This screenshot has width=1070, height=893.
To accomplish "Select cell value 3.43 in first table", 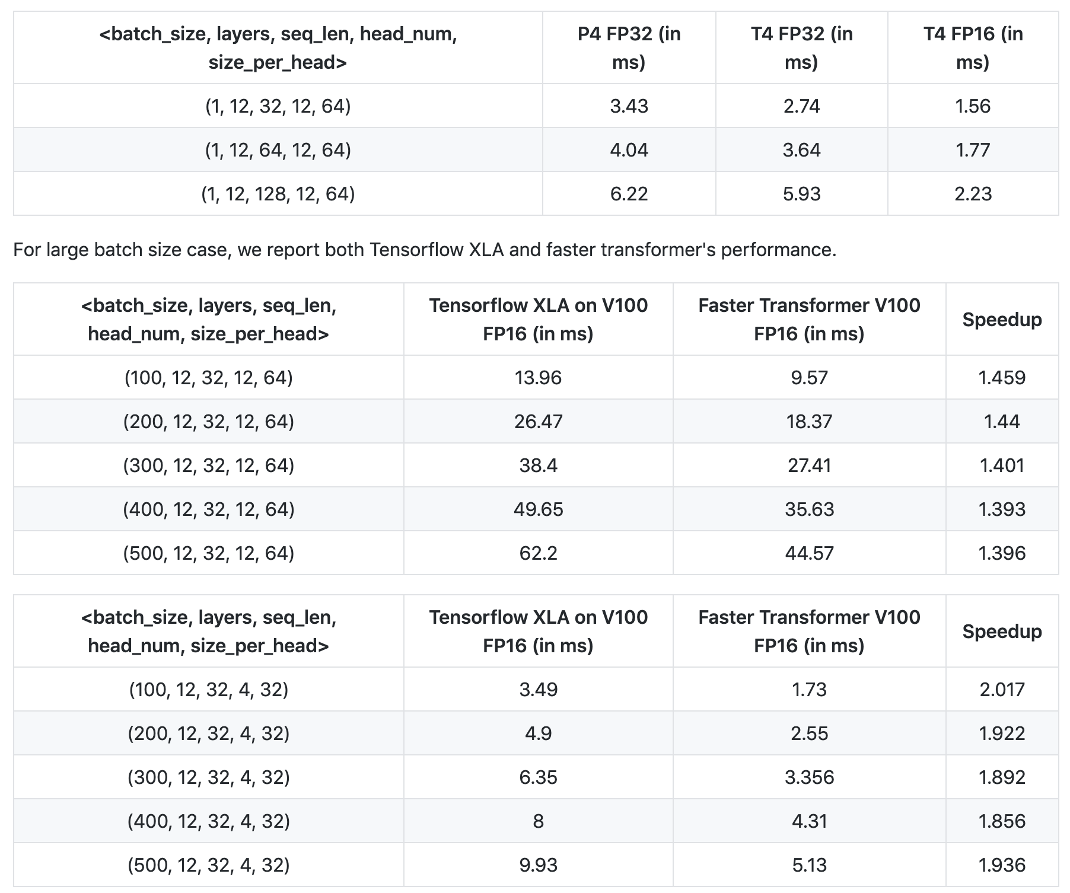I will [x=629, y=106].
